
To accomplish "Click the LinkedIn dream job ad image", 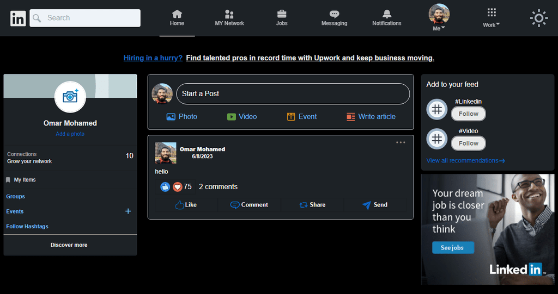I will tap(488, 229).
